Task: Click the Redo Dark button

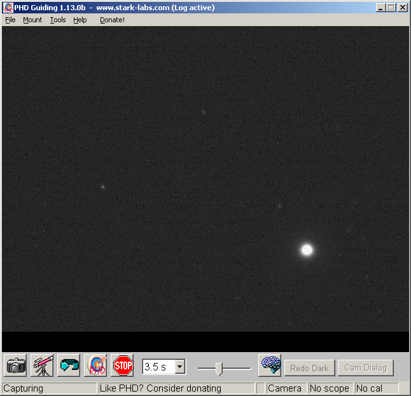Action: pos(309,368)
